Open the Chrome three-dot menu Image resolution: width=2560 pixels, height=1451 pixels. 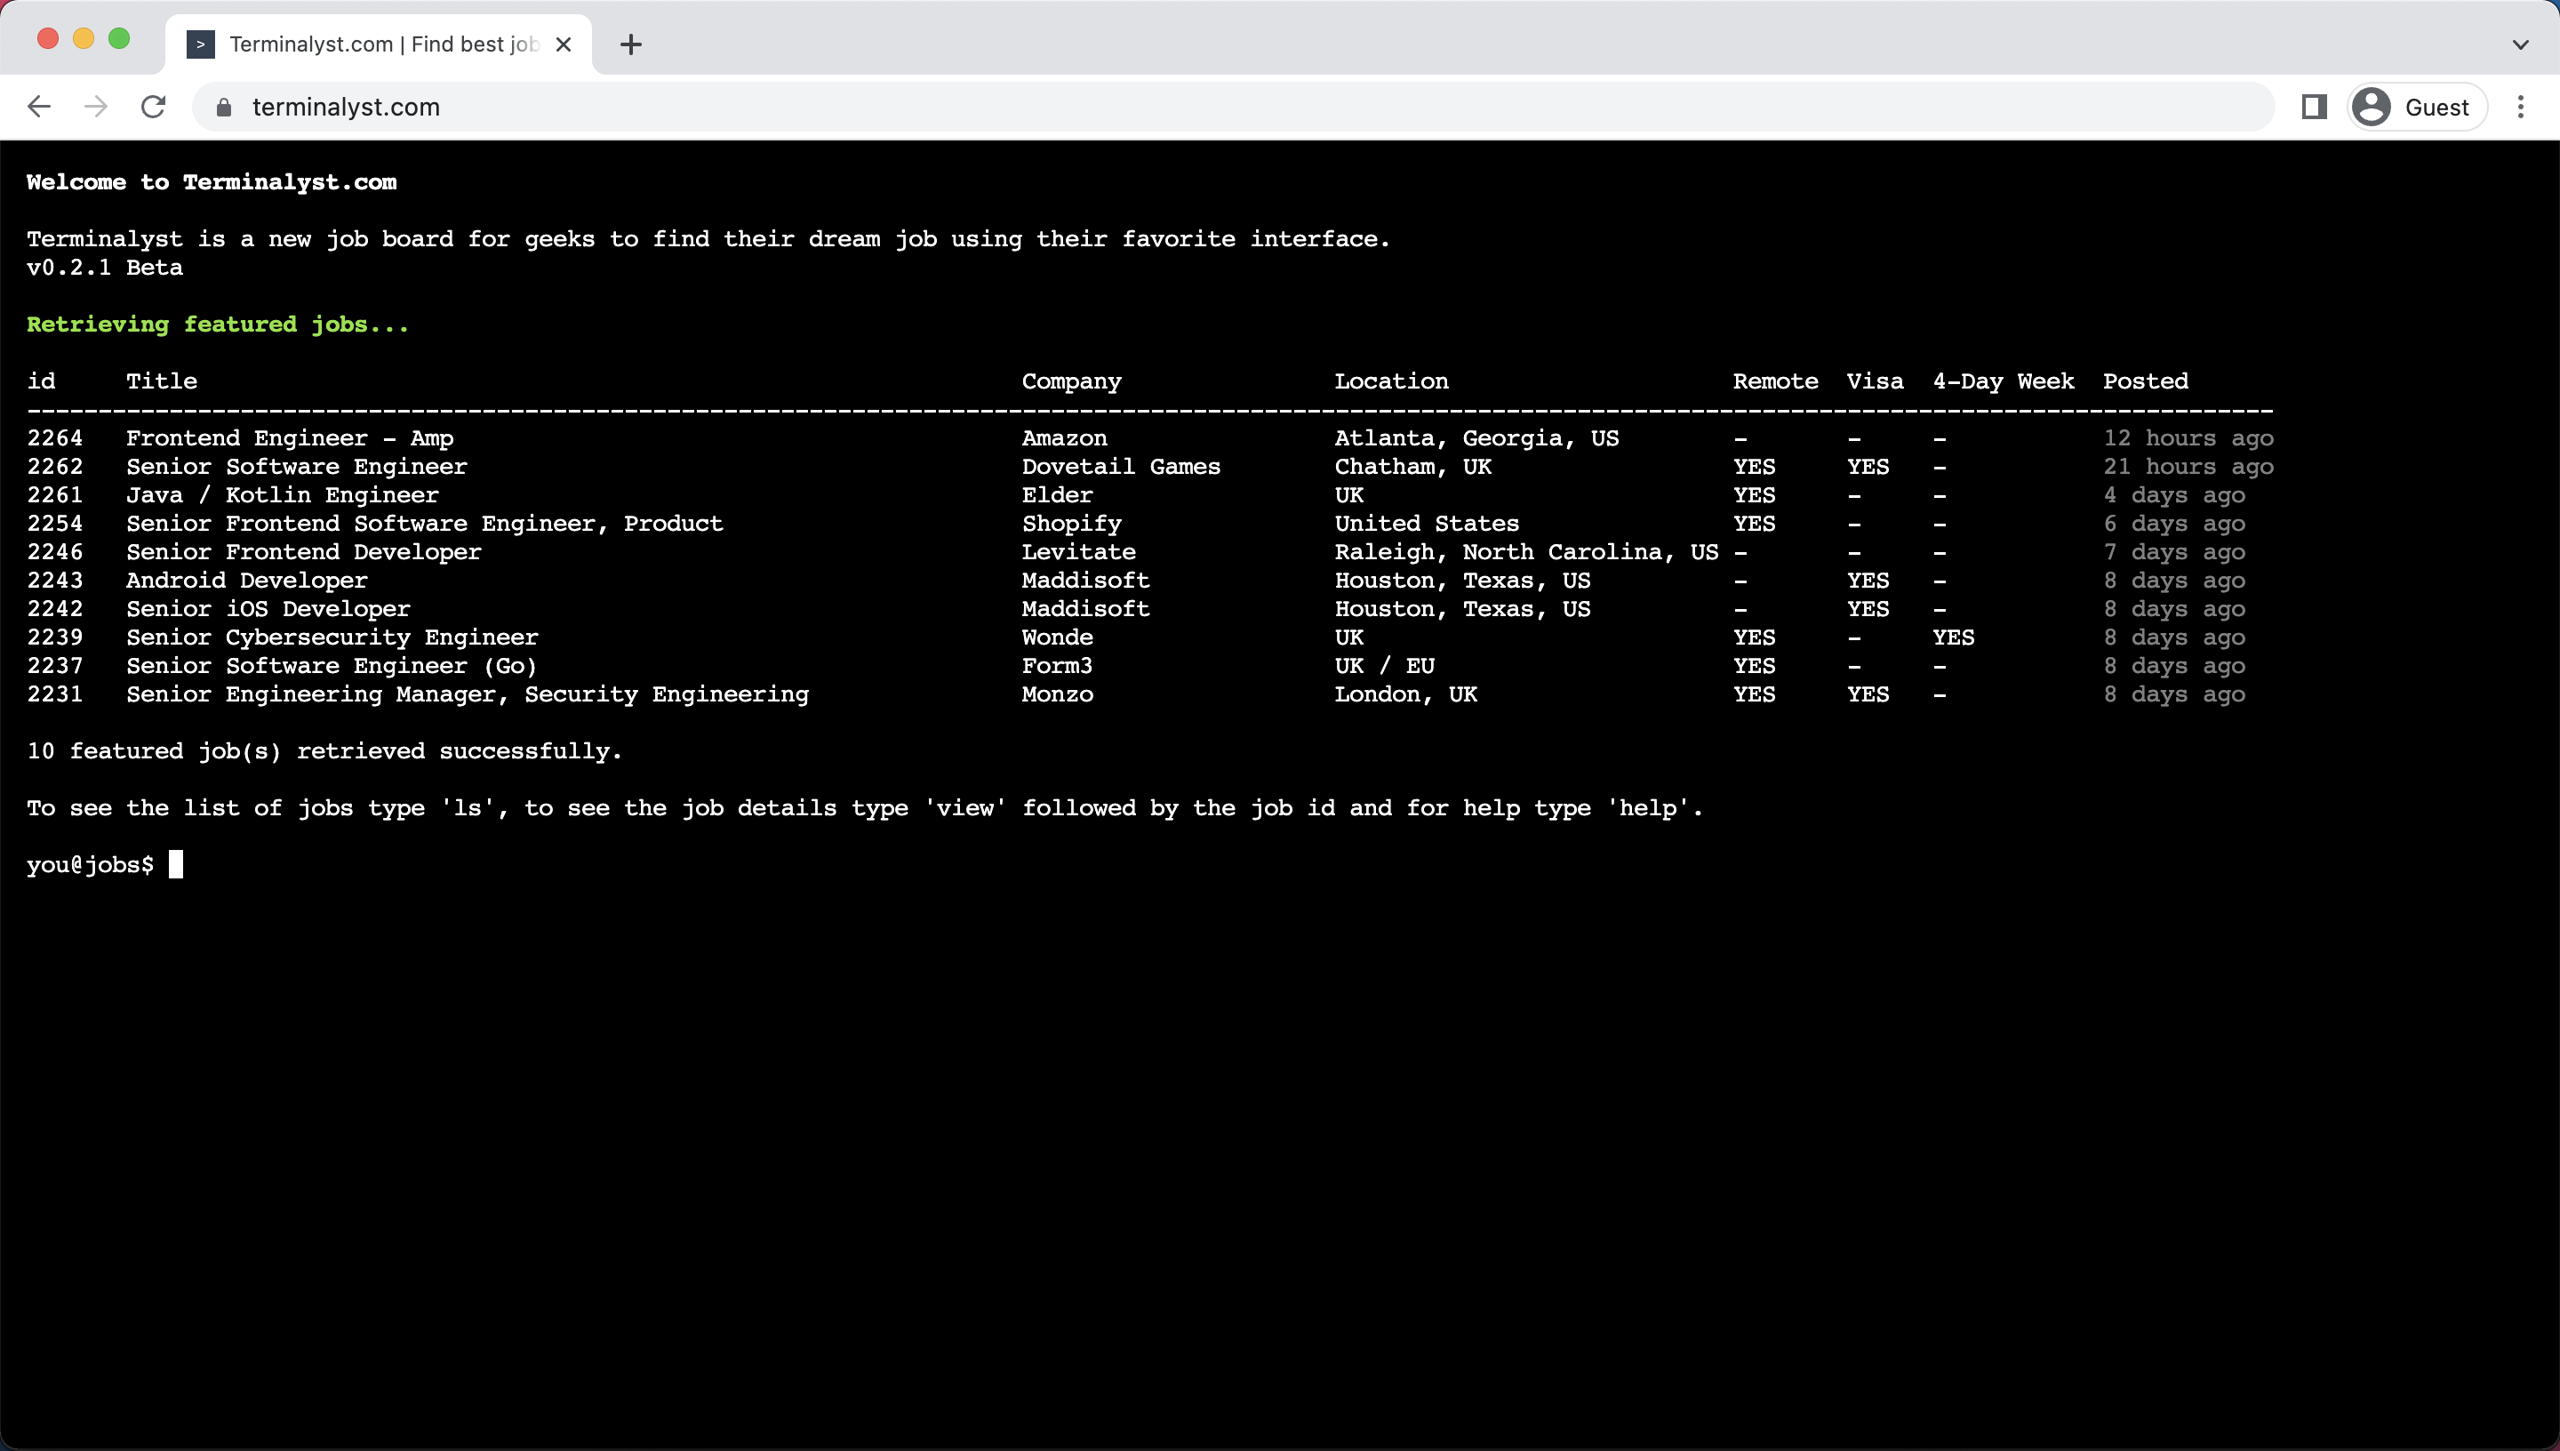2521,107
